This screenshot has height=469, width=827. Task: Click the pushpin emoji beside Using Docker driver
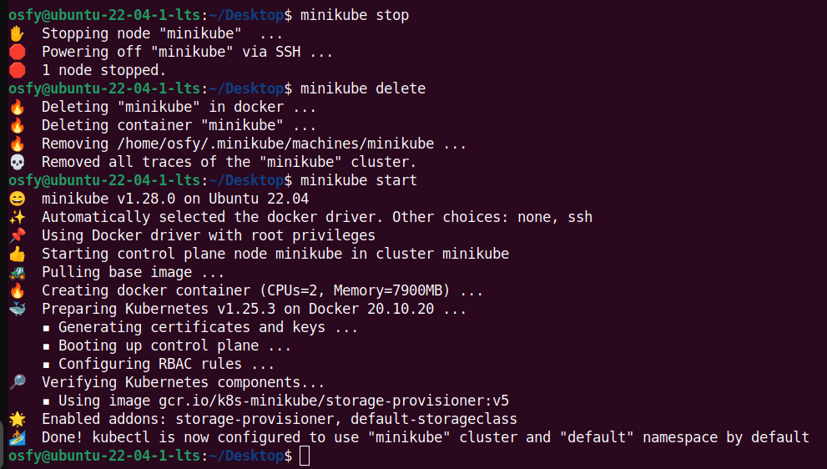(x=17, y=235)
